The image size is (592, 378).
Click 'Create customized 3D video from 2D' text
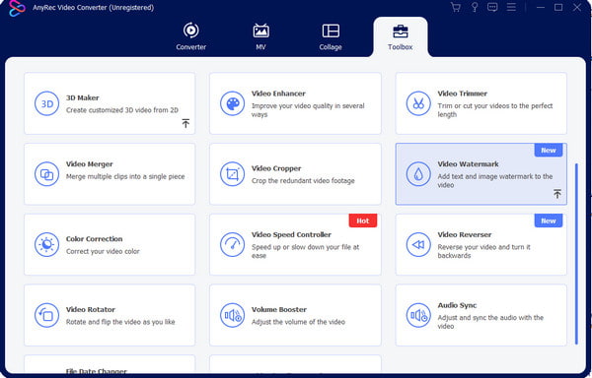point(122,110)
